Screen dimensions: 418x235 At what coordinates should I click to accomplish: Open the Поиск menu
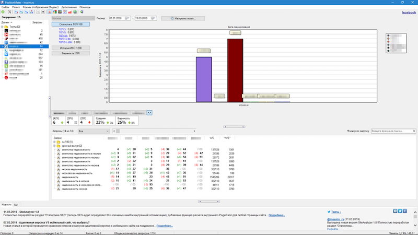16,7
